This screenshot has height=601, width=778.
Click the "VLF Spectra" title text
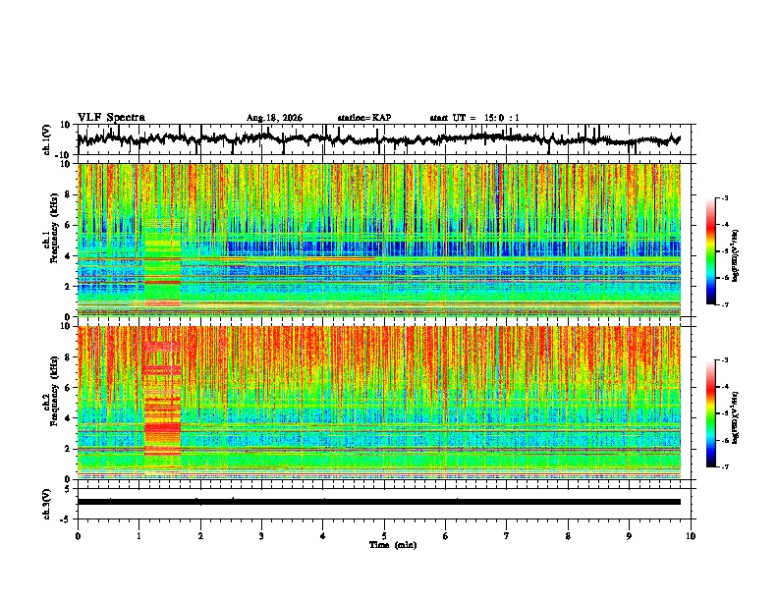click(111, 118)
